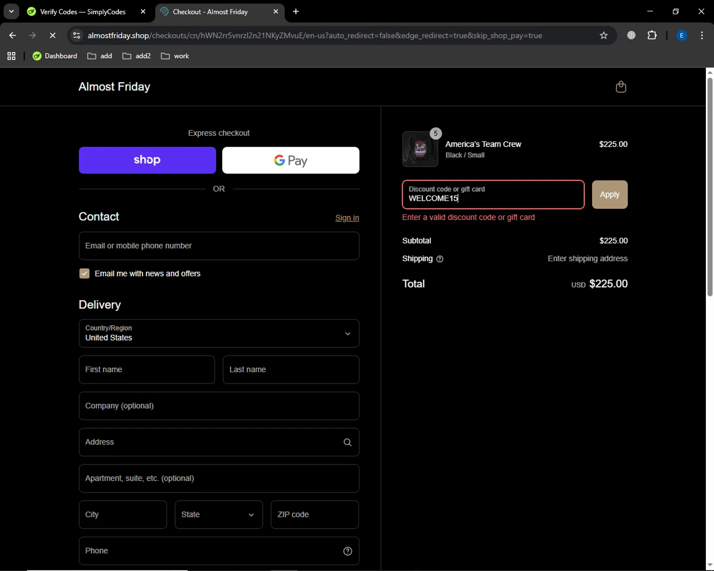Image resolution: width=714 pixels, height=571 pixels.
Task: Pay with Shop Pay button
Action: 147,160
